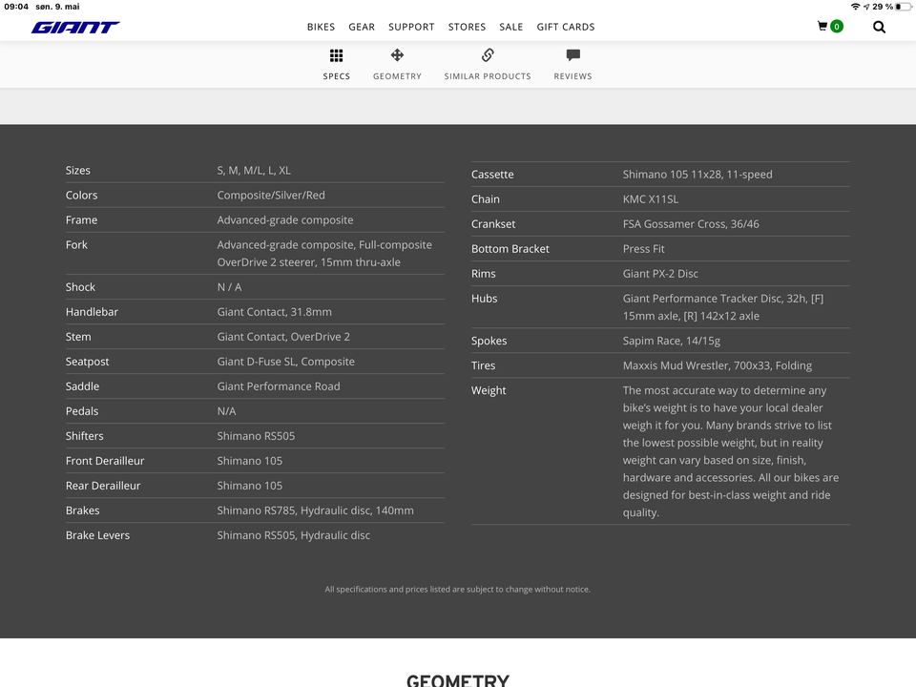
Task: Click 'Shimano RS505, Hydraulic disc' brake levers value
Action: coord(293,535)
